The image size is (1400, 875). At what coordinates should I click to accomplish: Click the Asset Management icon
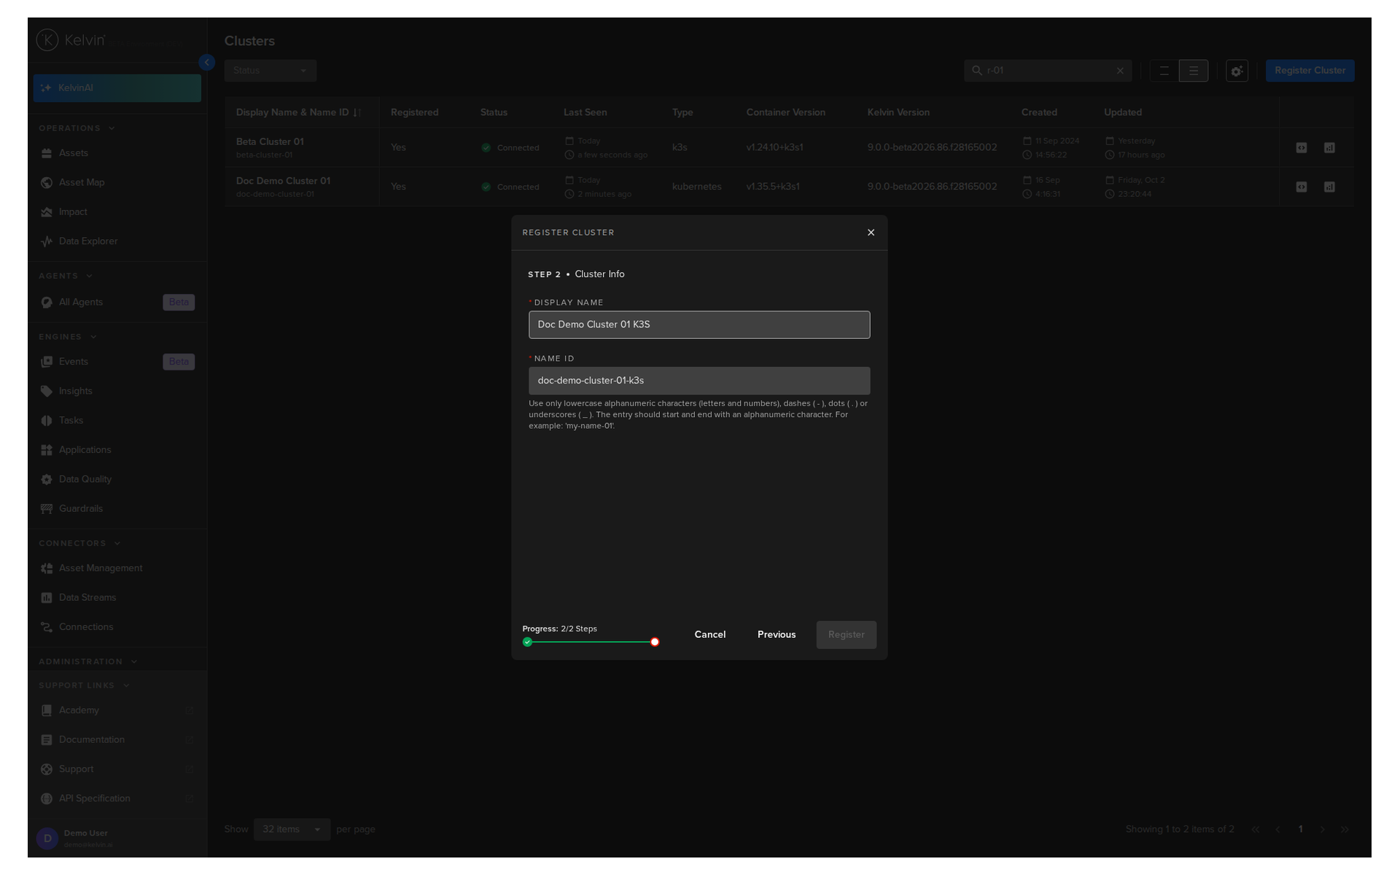click(47, 569)
